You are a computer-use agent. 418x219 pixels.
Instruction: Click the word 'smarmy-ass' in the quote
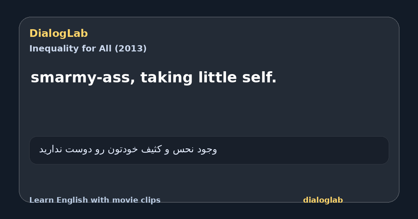point(83,78)
